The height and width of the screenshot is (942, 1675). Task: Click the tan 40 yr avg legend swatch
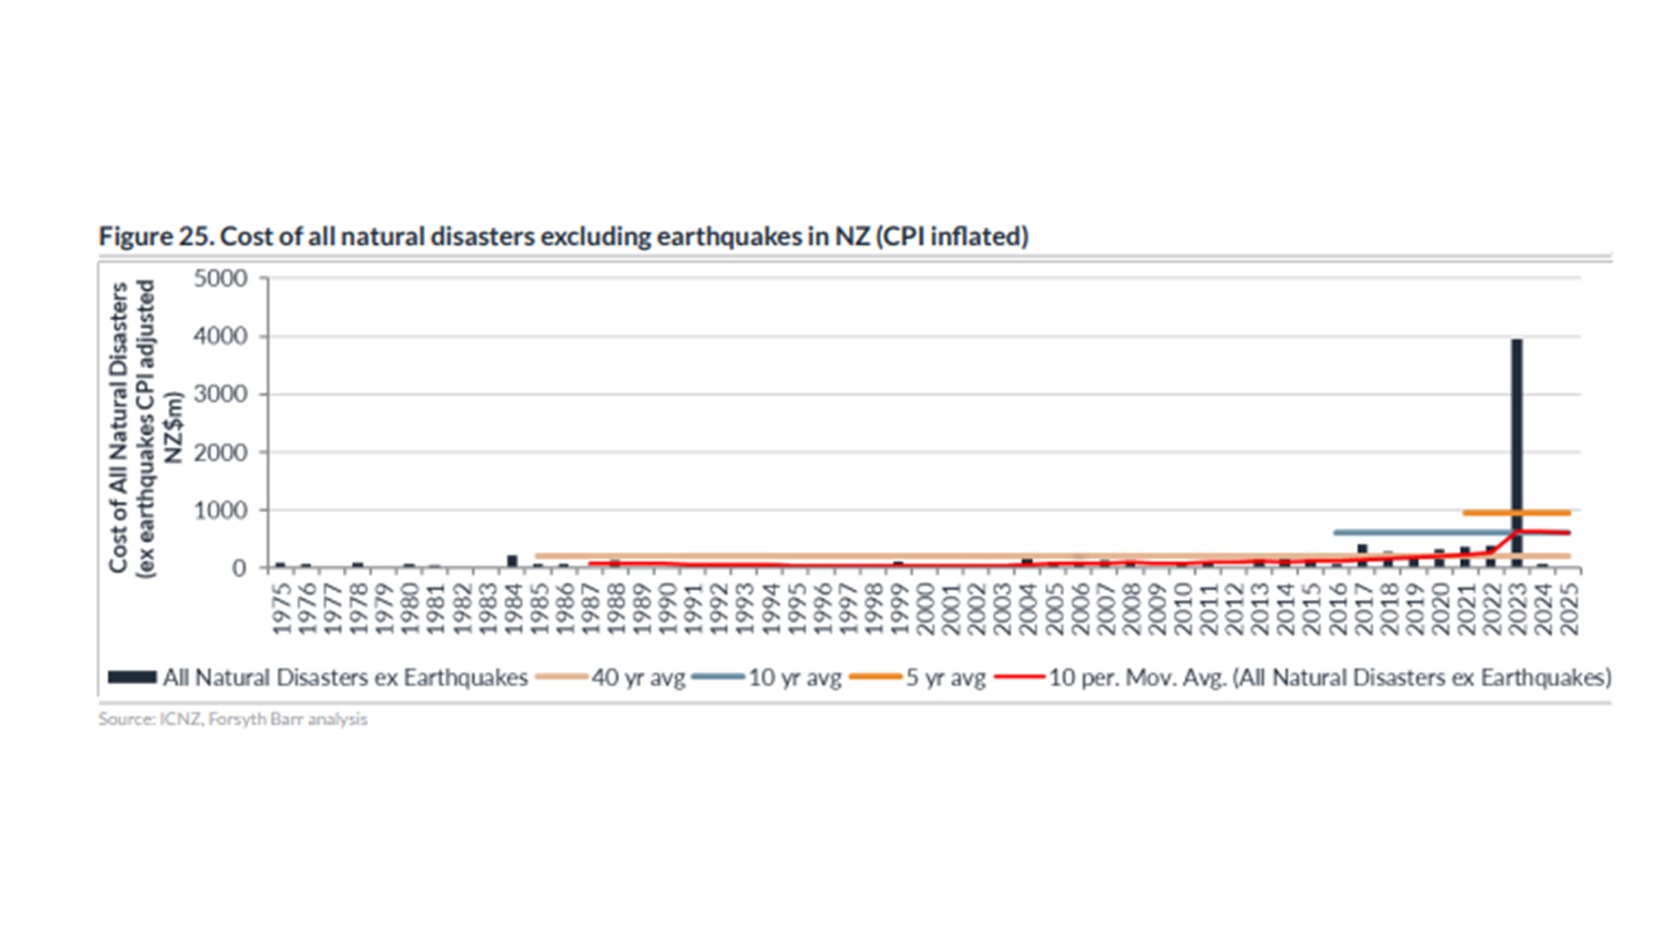(561, 678)
